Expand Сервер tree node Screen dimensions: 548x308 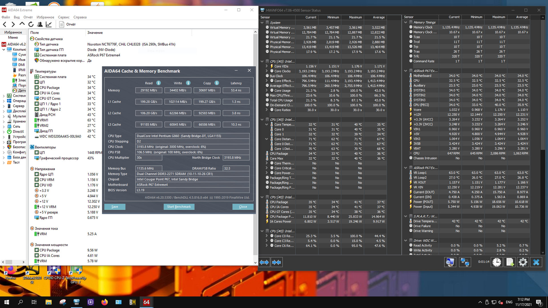point(3,106)
